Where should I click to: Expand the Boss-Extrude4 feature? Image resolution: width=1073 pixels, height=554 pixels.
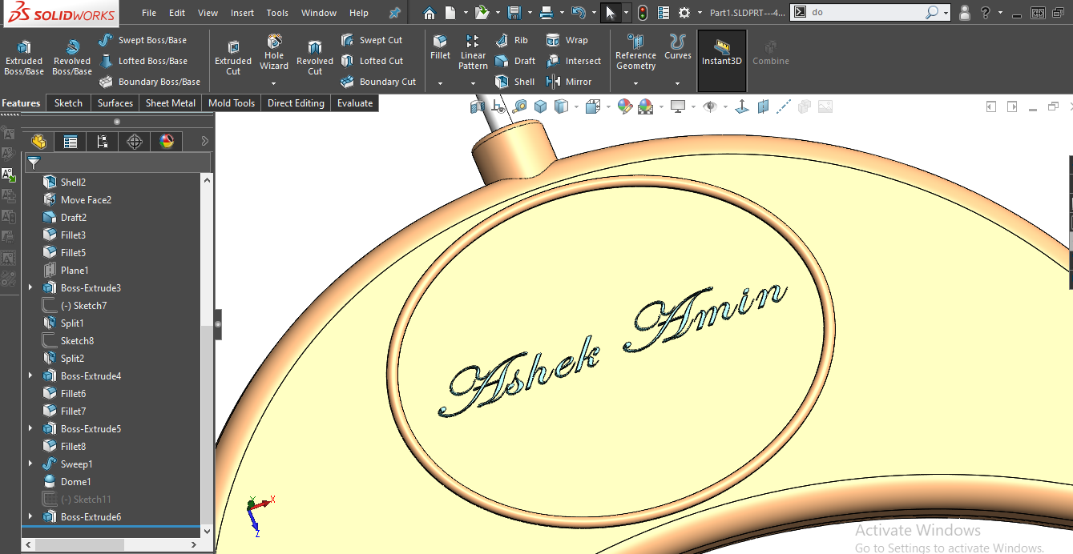click(x=30, y=375)
